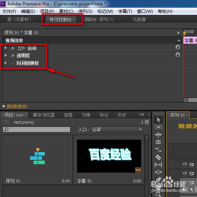The height and width of the screenshot is (197, 197).
Task: Open the search filter dropdown arrow
Action: tap(11, 129)
